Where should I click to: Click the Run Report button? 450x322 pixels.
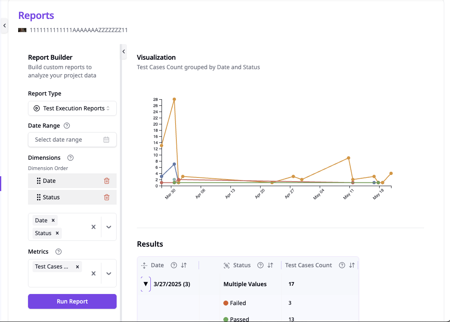[72, 301]
